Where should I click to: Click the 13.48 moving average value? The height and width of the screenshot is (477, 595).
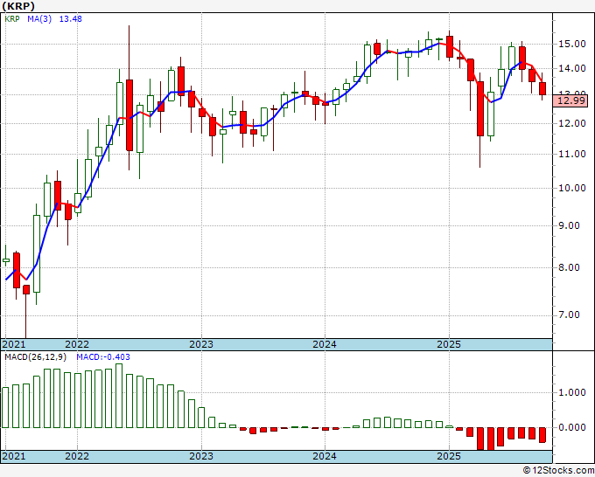pos(71,19)
